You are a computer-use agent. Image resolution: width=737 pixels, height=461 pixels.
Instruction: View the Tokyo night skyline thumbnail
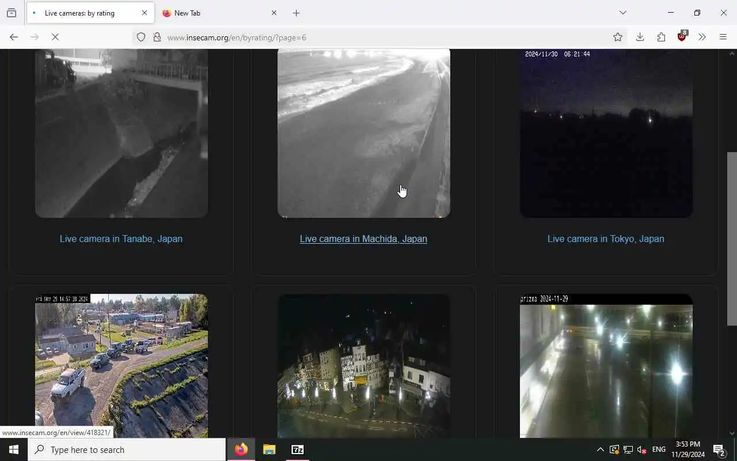tap(606, 133)
